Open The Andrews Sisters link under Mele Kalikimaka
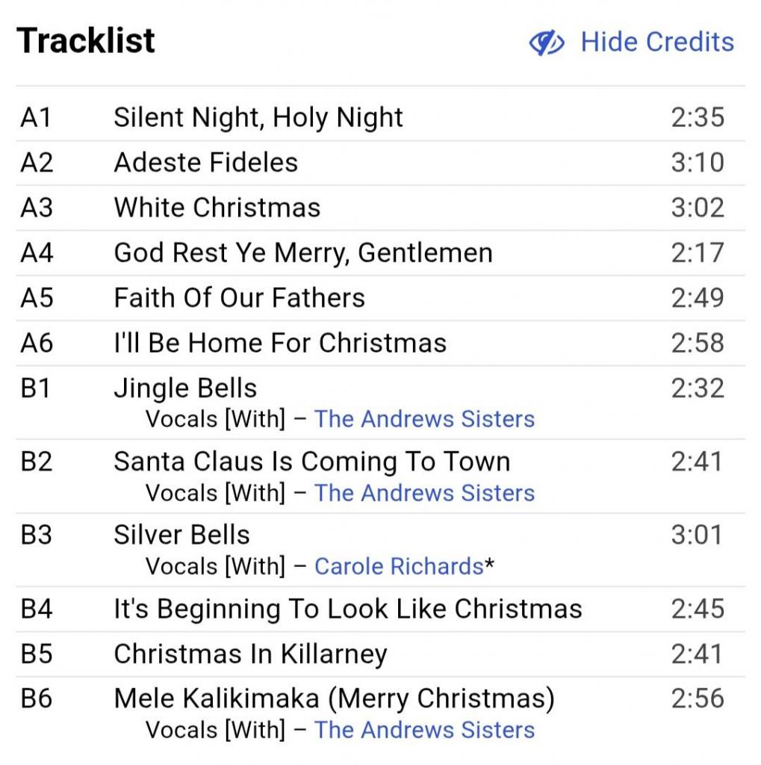 click(x=424, y=730)
